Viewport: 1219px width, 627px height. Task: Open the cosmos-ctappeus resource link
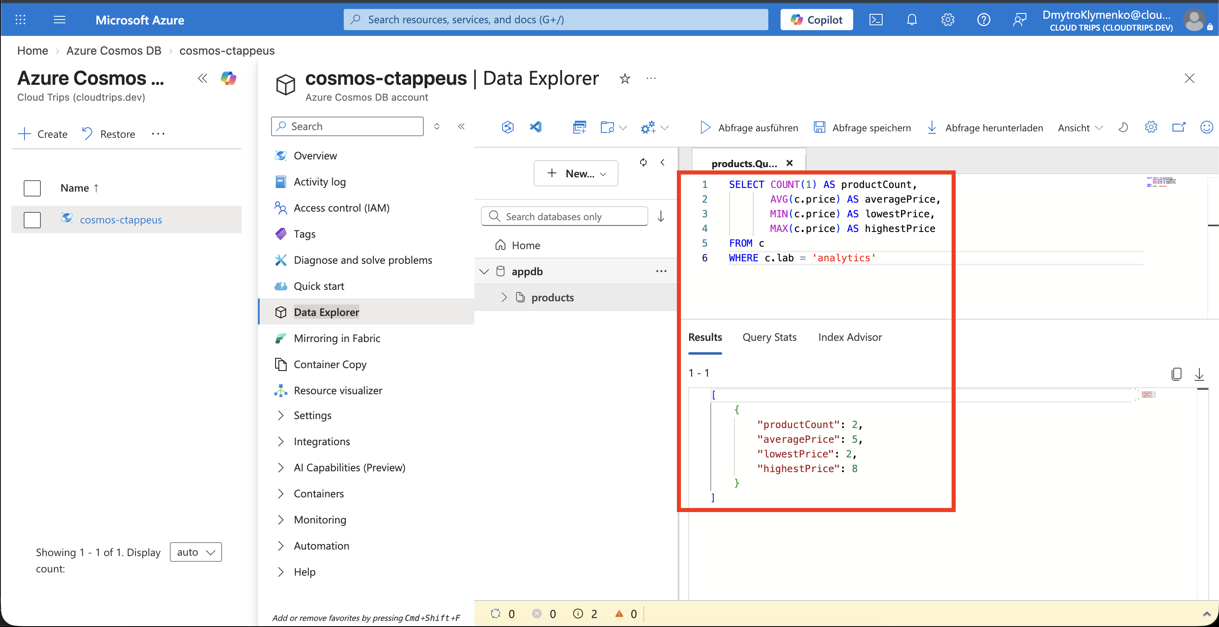(121, 220)
